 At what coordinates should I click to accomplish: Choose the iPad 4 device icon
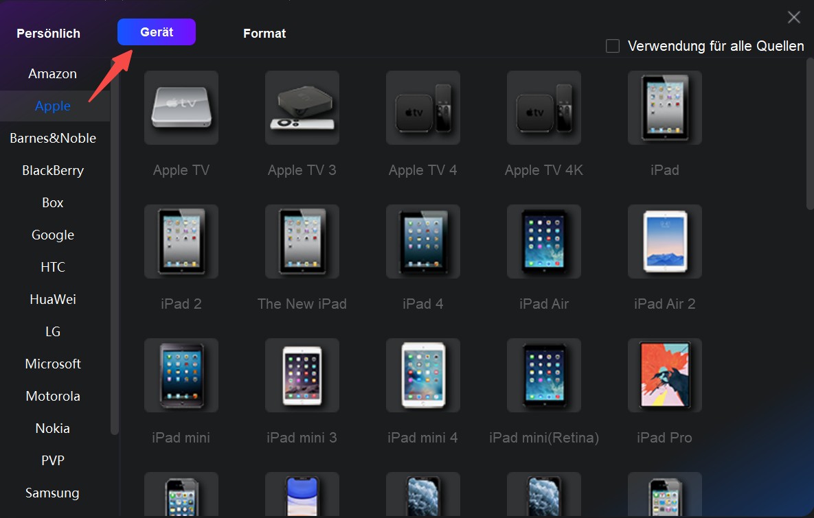coord(423,241)
